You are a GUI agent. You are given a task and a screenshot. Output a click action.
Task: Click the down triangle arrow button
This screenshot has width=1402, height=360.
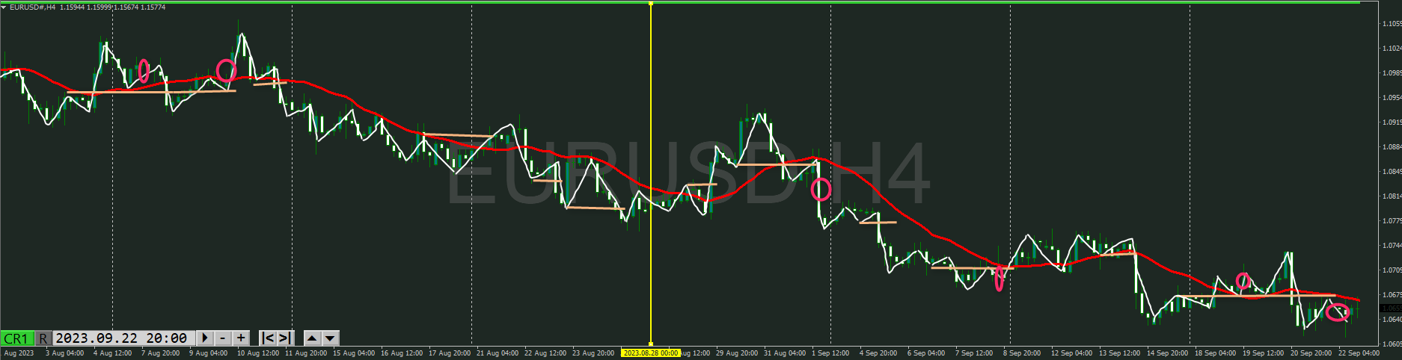330,338
